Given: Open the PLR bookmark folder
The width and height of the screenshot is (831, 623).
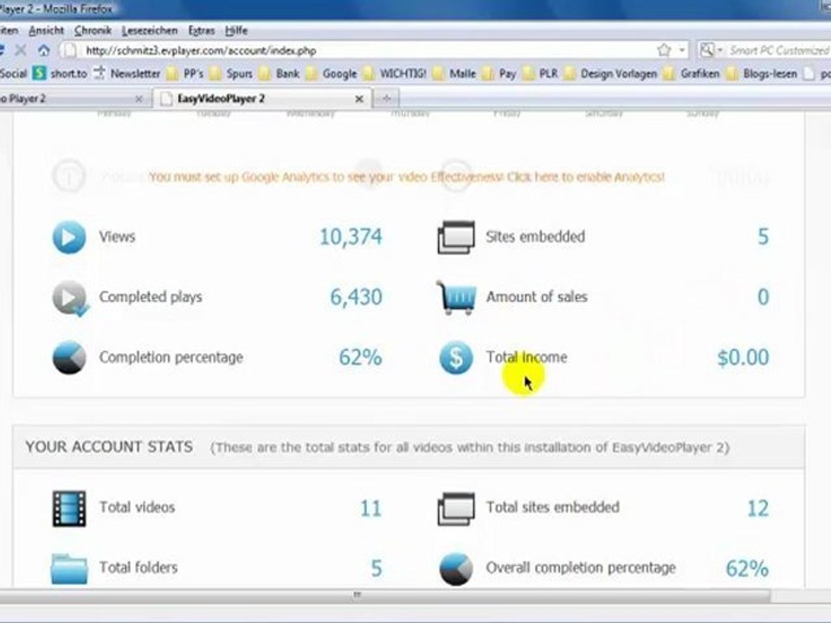Looking at the screenshot, I should pos(540,74).
